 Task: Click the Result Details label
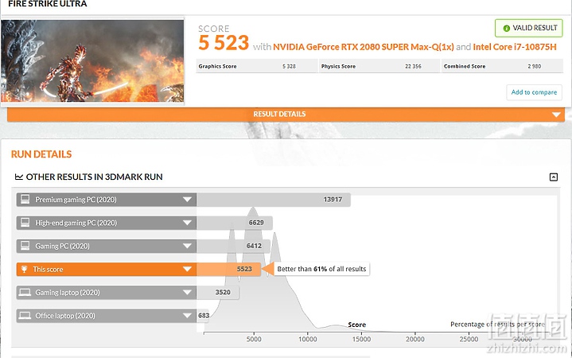pos(279,115)
